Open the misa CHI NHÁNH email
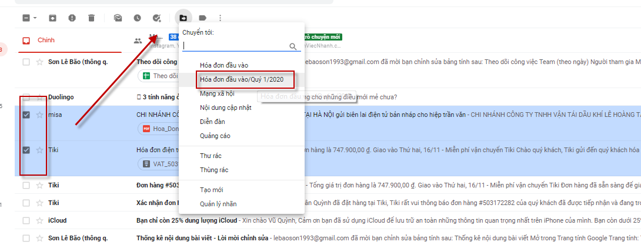The height and width of the screenshot is (245, 641). tap(328, 124)
